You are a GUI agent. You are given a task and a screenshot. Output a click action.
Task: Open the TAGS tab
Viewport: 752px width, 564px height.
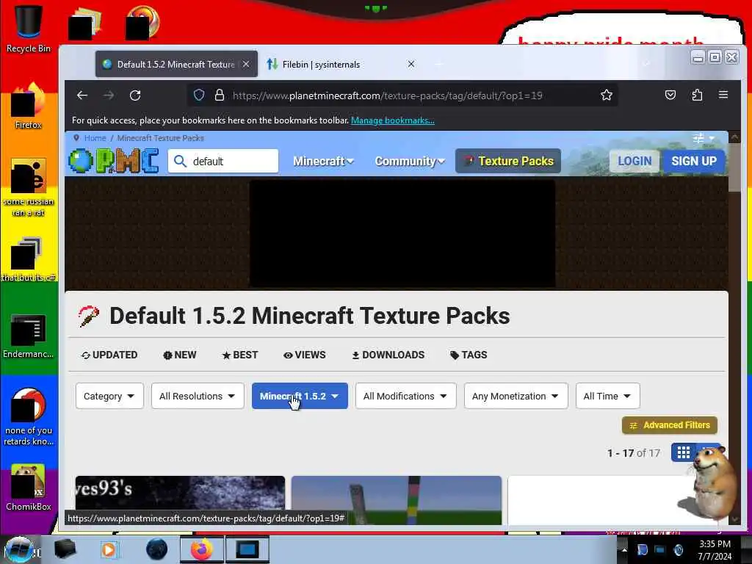point(469,355)
